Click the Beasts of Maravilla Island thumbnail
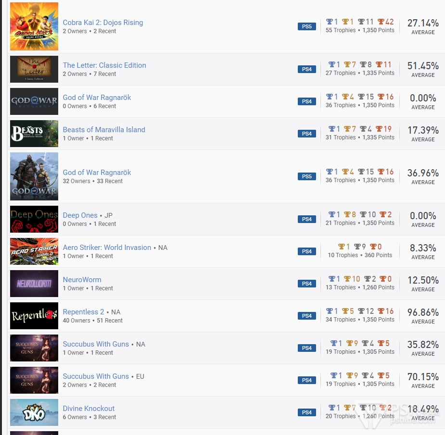445x435 pixels. pos(34,134)
